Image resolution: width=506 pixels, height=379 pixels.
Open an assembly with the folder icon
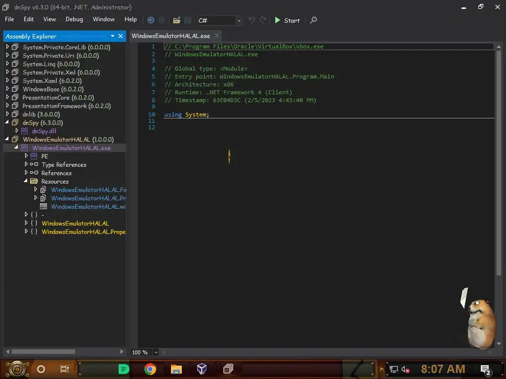(176, 20)
